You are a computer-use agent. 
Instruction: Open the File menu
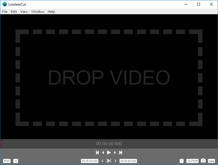[5, 12]
